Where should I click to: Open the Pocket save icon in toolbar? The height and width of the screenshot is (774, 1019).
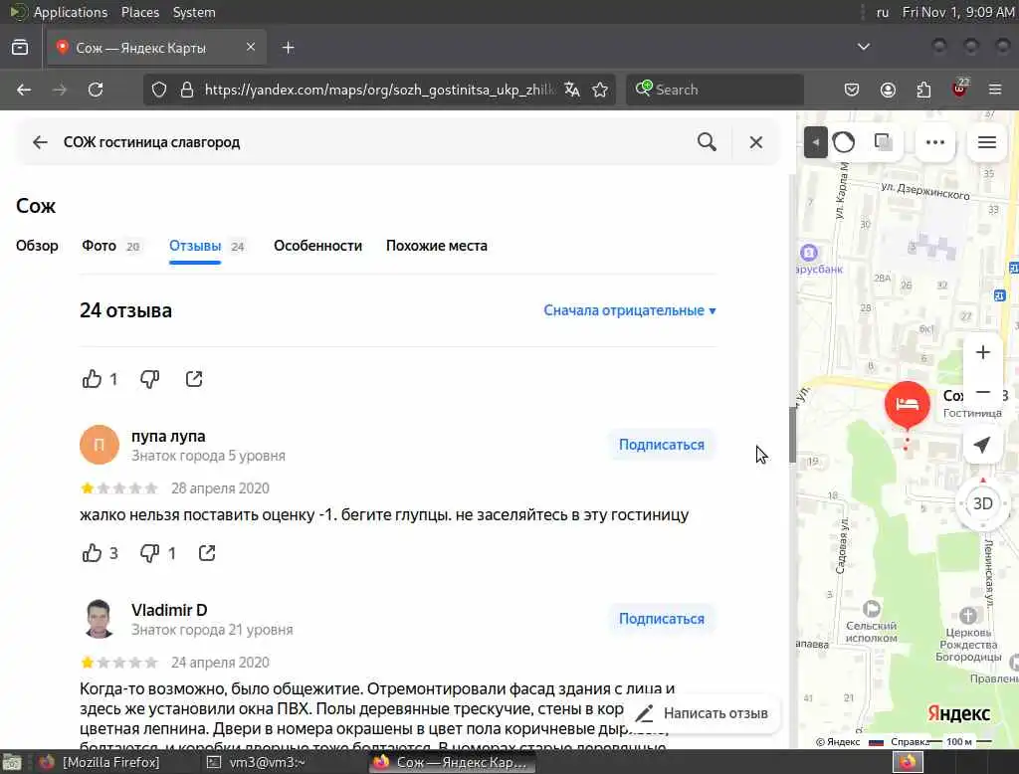[852, 90]
